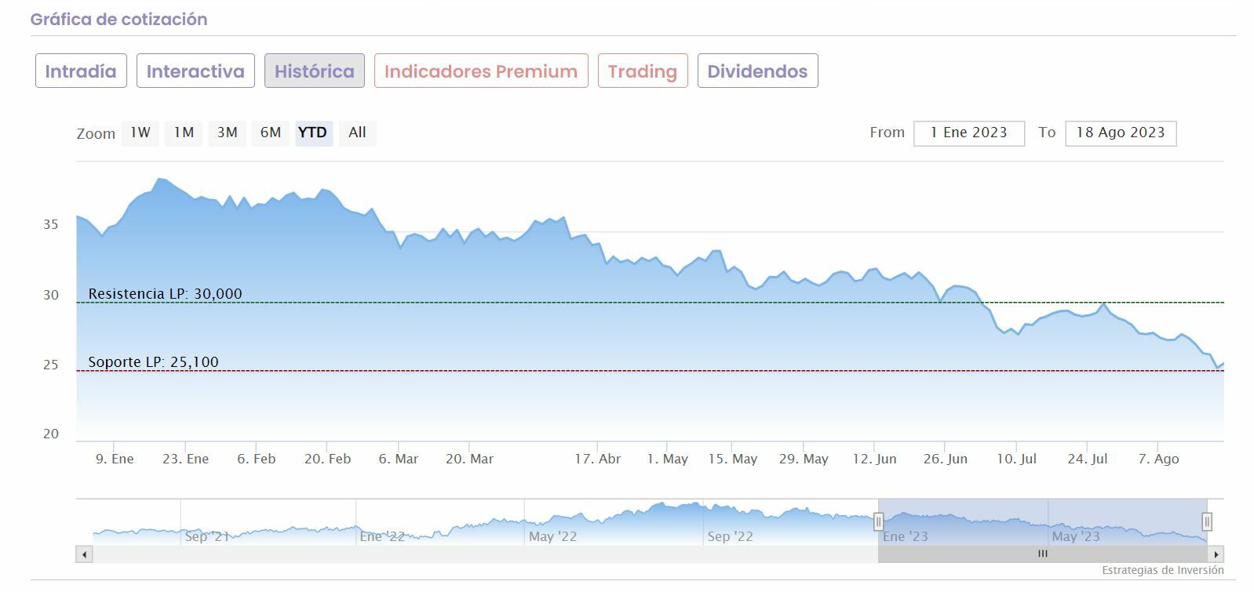Select the 3M zoom range
Image resolution: width=1254 pixels, height=592 pixels.
(228, 133)
